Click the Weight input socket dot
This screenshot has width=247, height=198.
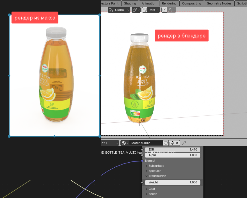coord(142,182)
